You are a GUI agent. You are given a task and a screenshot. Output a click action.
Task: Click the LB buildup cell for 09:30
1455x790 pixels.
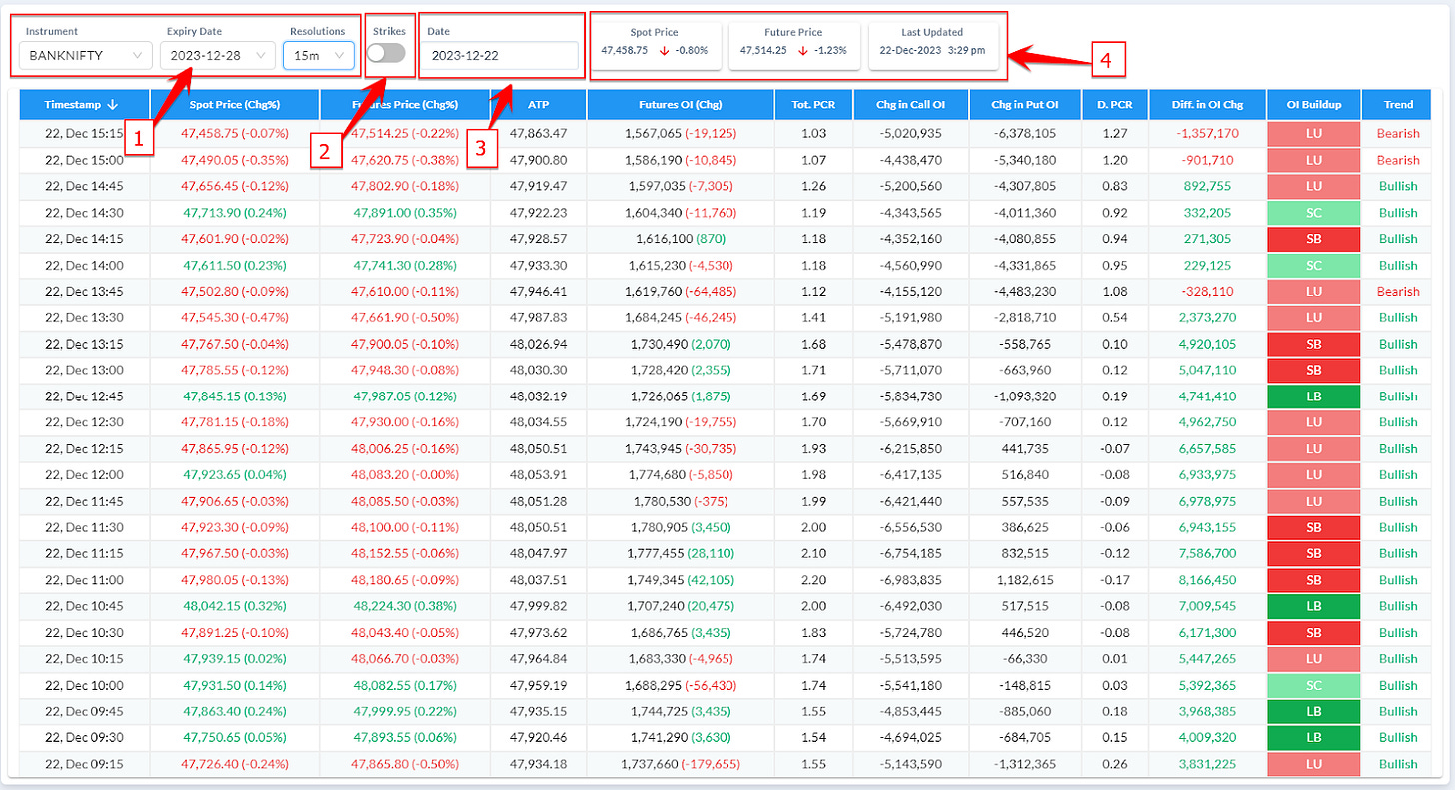pos(1313,737)
